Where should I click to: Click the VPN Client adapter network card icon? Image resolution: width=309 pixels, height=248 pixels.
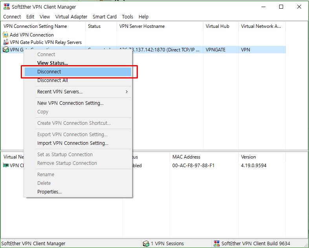click(x=6, y=165)
